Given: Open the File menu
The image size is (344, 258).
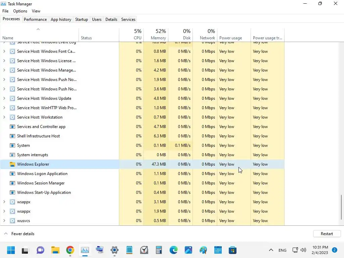Looking at the screenshot, I should [x=5, y=11].
